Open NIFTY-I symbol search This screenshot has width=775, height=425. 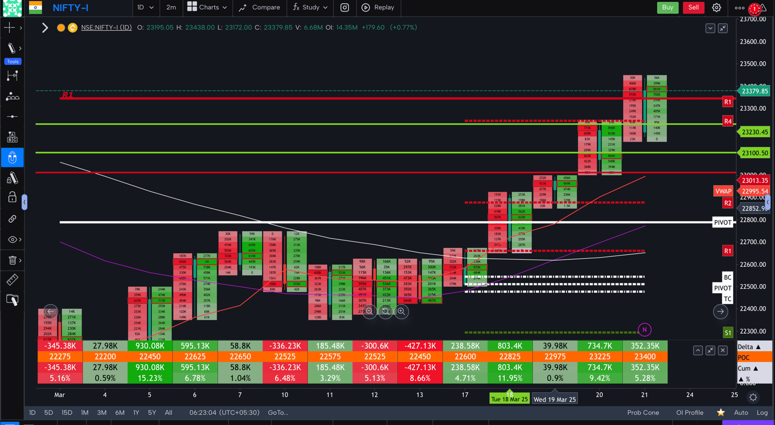pyautogui.click(x=71, y=8)
